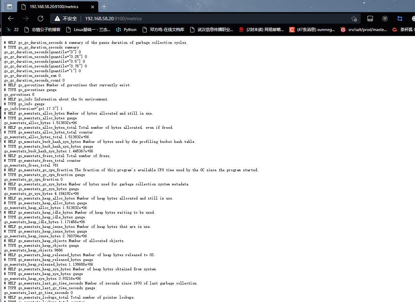The image size is (415, 302).
Task: Open the 邓方鸣-在线文档库 bookmark
Action: click(x=163, y=30)
